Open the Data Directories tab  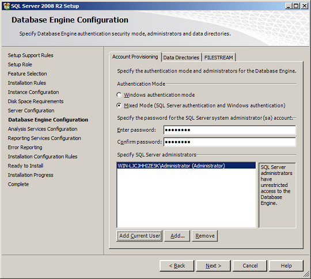click(181, 58)
